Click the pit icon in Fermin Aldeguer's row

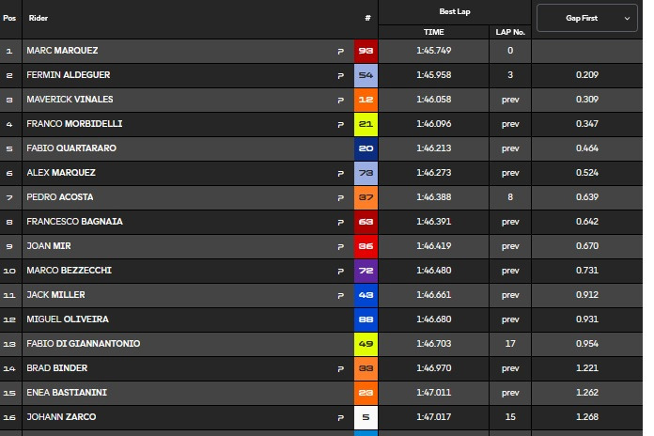pos(341,75)
